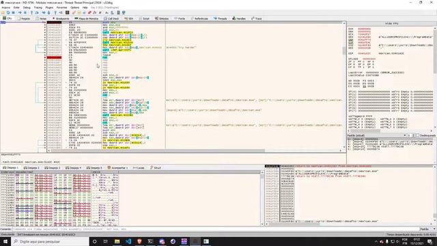
Task: Click the Restart debugging toolbar icon
Action: [8, 12]
